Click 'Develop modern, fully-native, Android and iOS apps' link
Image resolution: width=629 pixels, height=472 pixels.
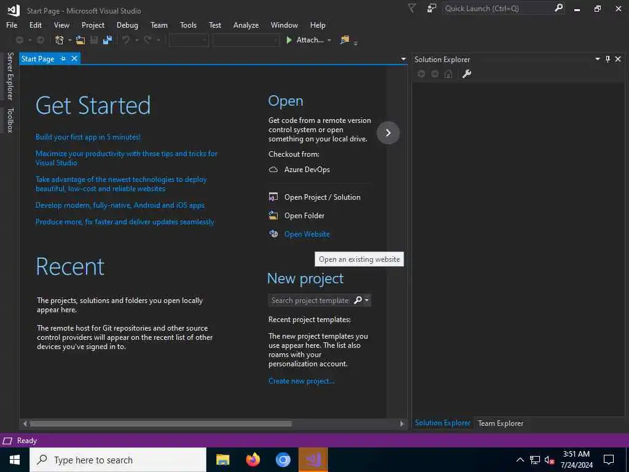(x=120, y=205)
